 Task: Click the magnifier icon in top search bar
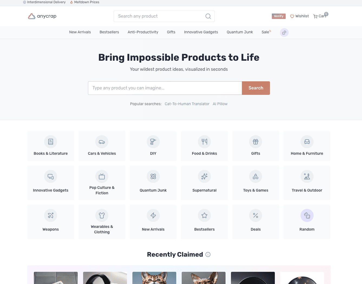[208, 16]
